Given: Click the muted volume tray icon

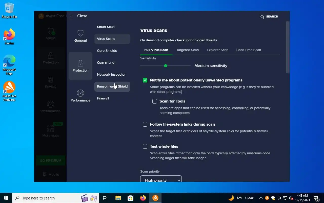Looking at the screenshot, I should pos(291,198).
